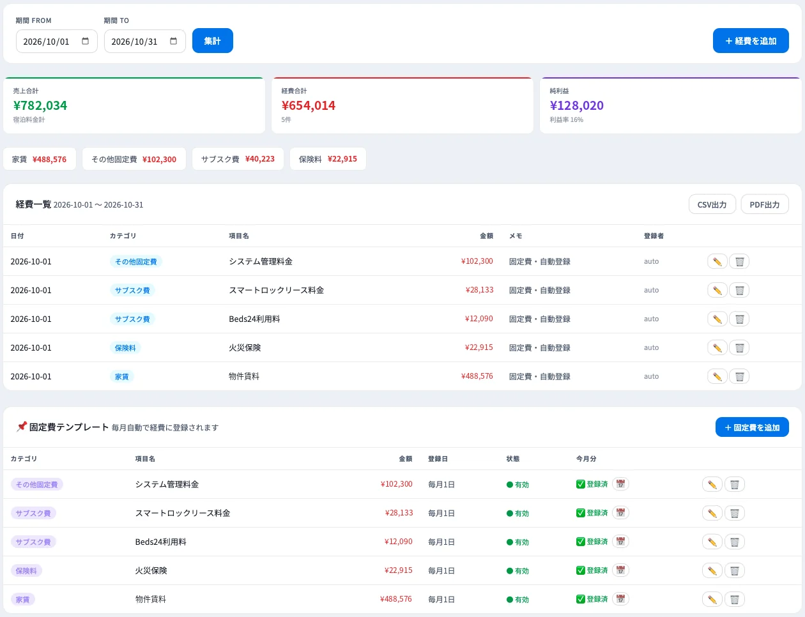Click メモ column header
Screen dimensions: 805x617
(x=516, y=236)
